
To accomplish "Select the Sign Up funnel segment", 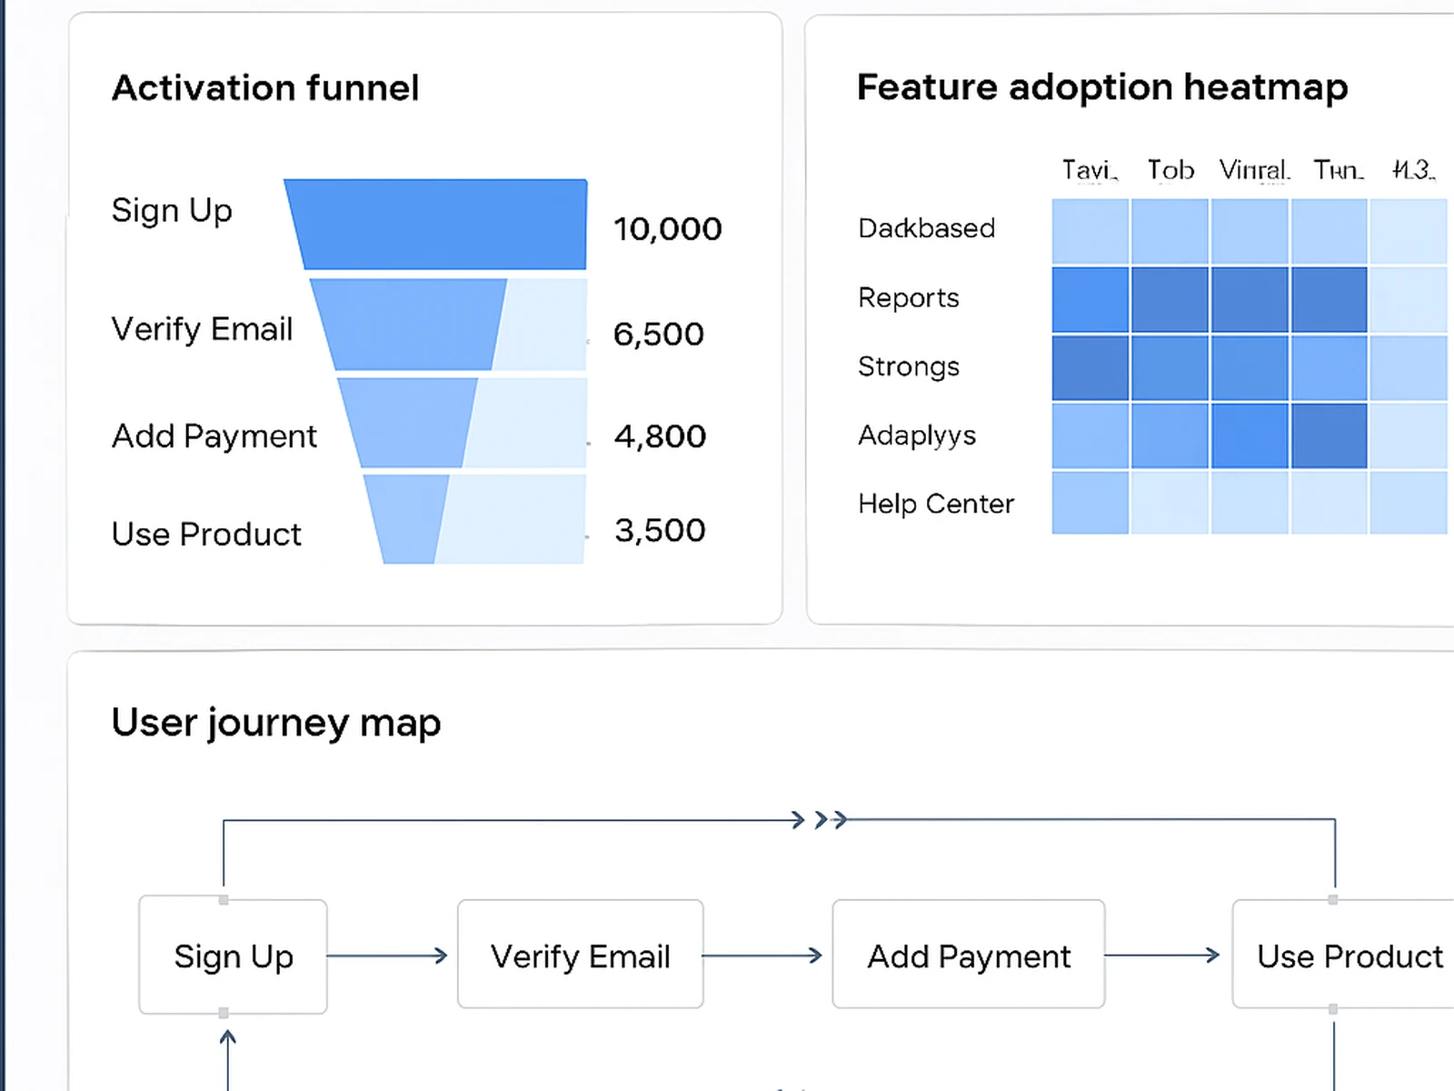I will tap(434, 223).
